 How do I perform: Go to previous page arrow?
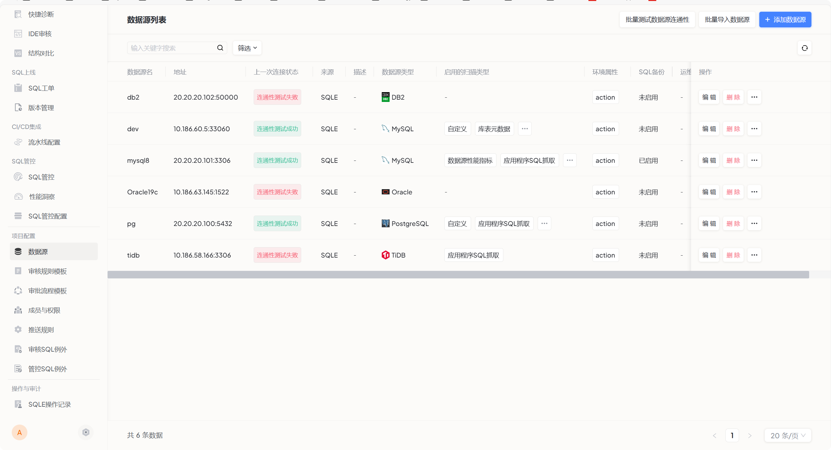[715, 435]
